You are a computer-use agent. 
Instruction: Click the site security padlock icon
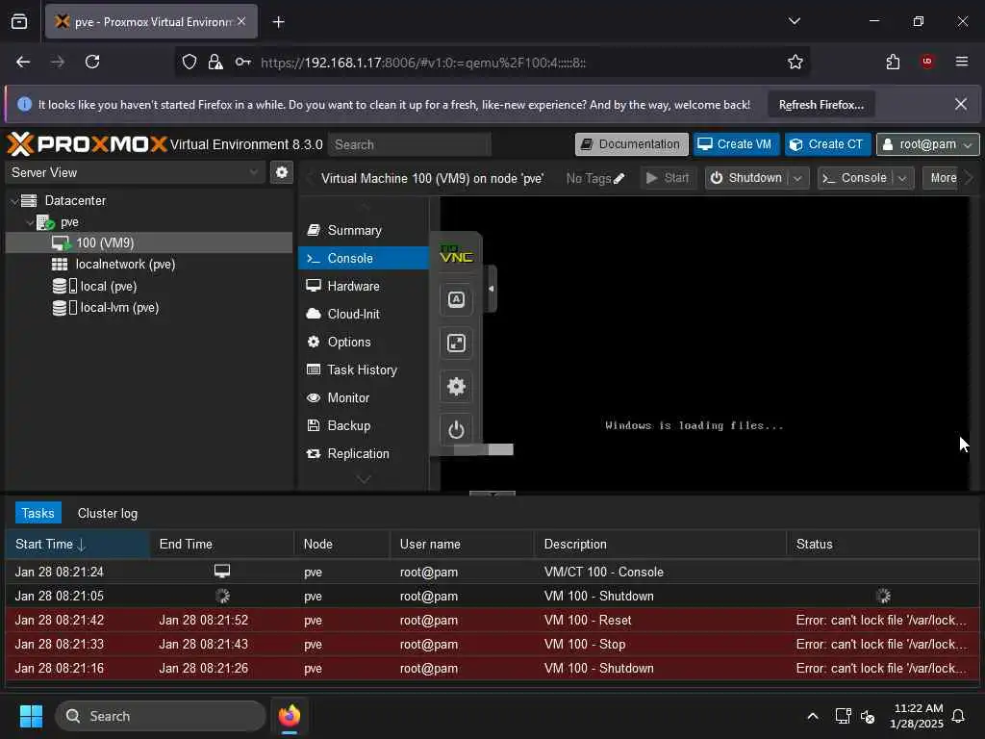pos(215,62)
